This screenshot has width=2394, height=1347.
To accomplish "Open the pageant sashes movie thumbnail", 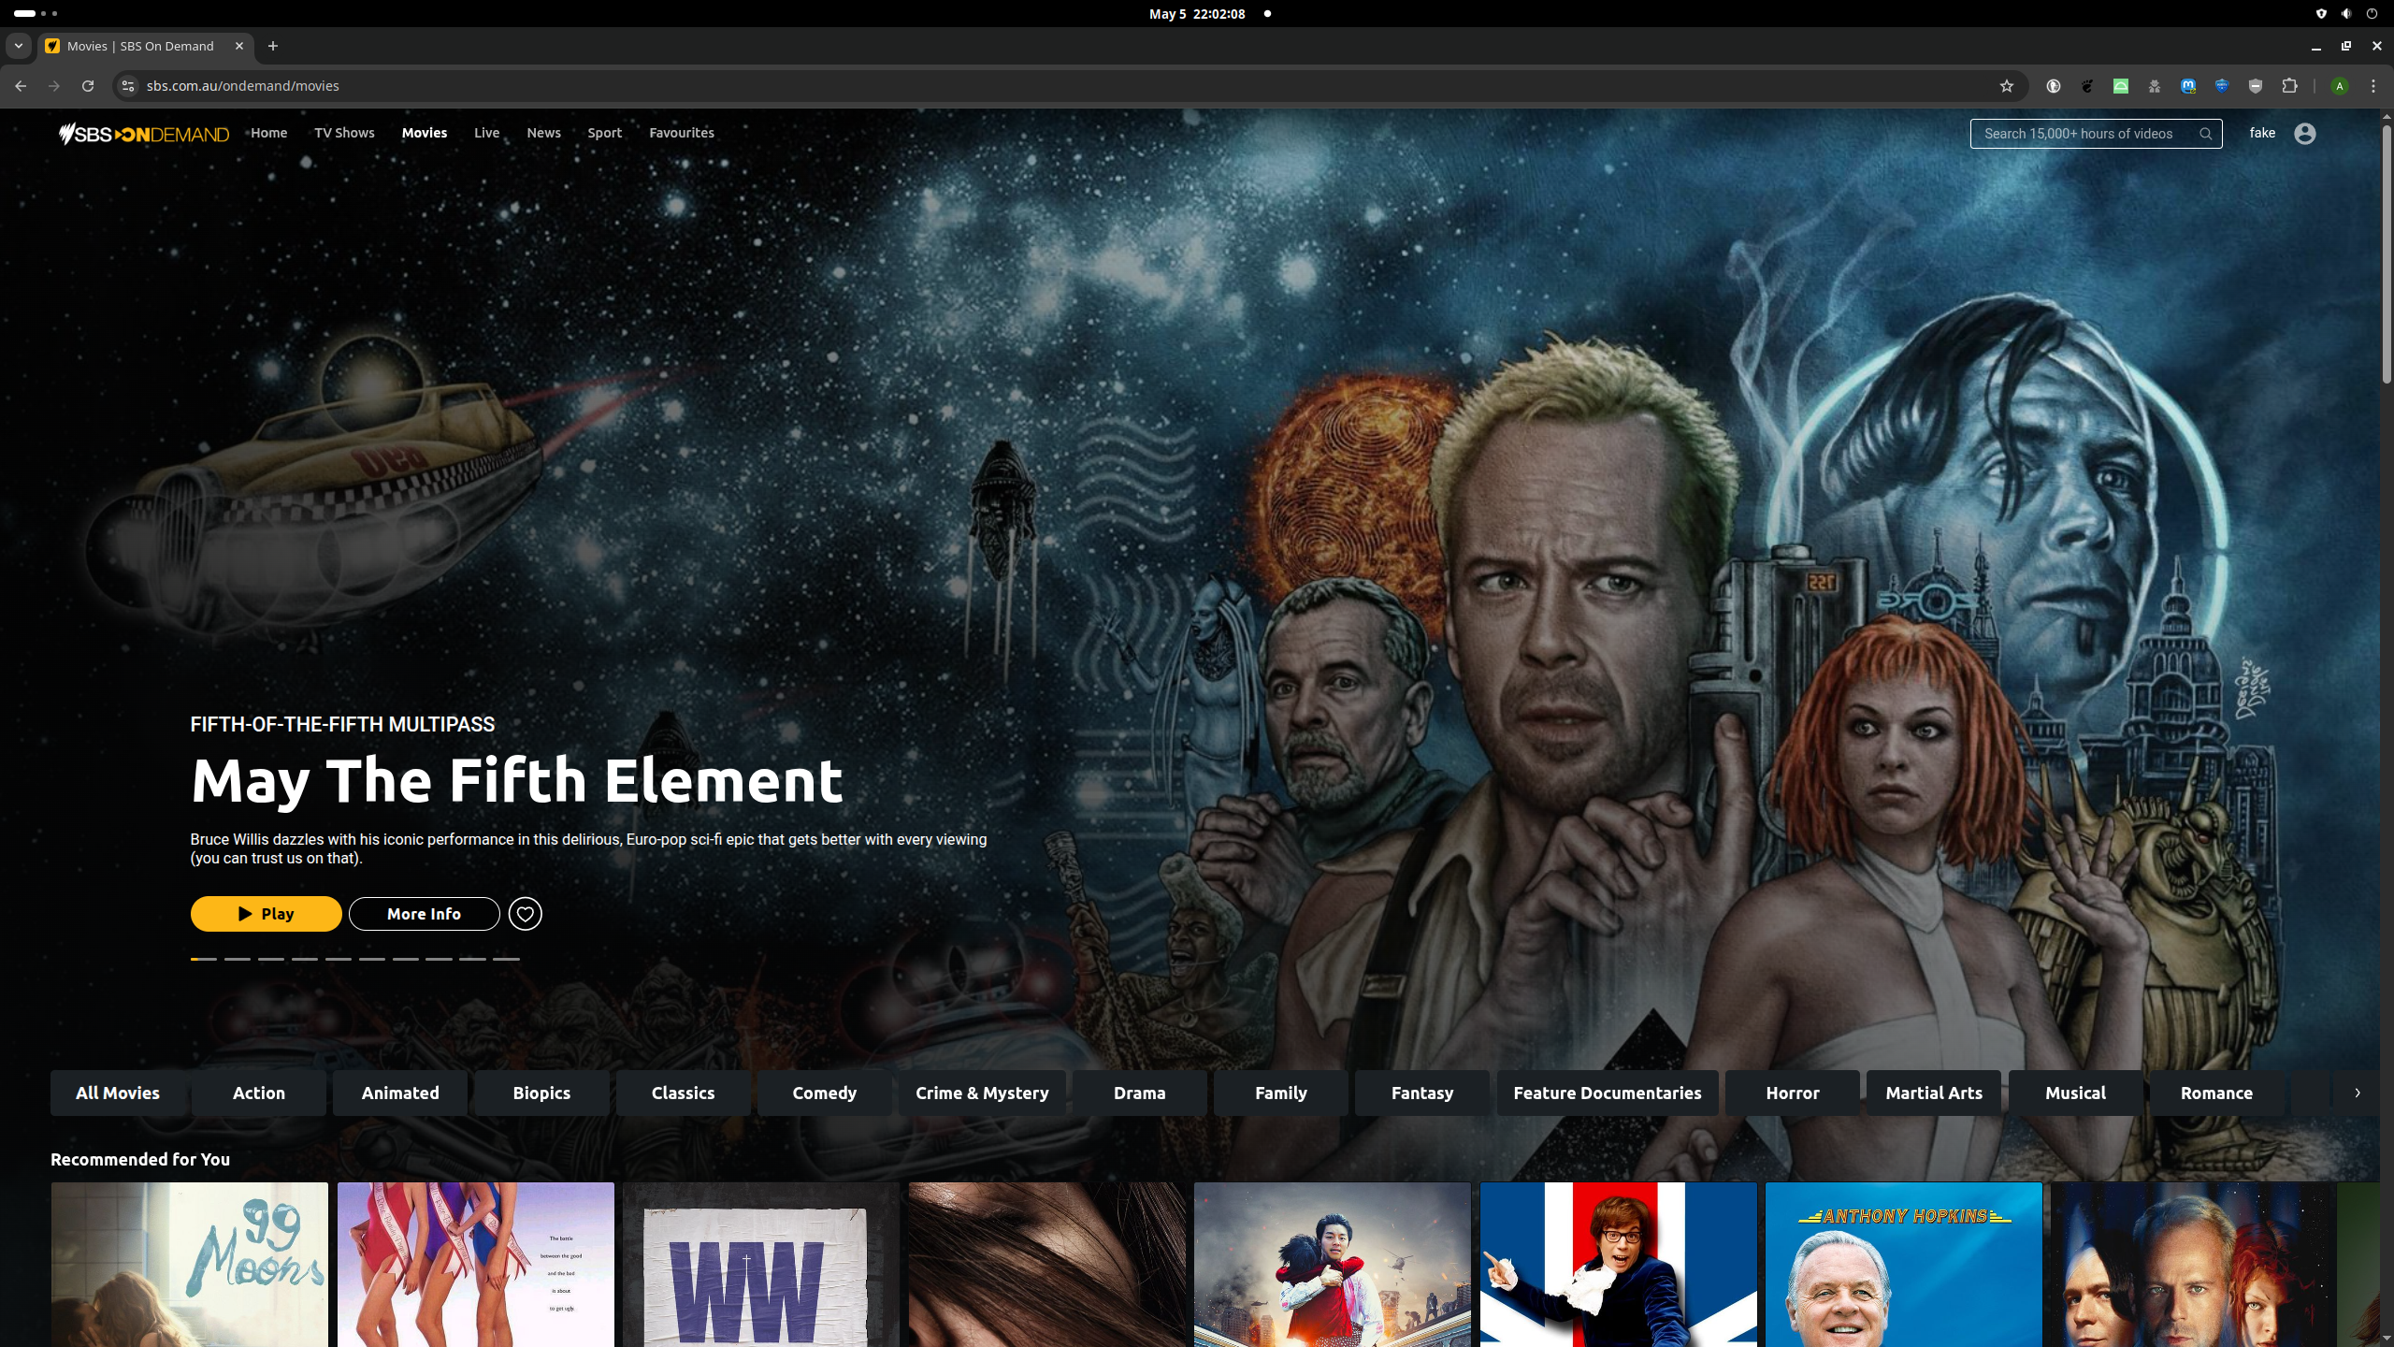I will 476,1265.
